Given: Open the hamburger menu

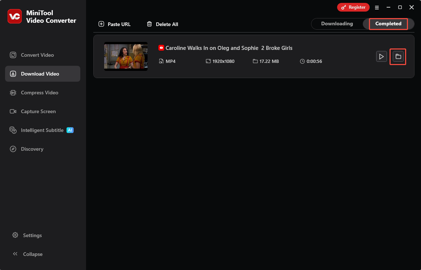Looking at the screenshot, I should point(377,7).
